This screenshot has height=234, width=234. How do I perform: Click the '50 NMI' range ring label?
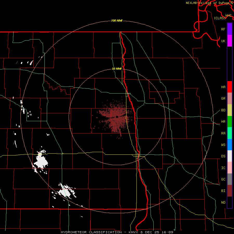(x=117, y=69)
